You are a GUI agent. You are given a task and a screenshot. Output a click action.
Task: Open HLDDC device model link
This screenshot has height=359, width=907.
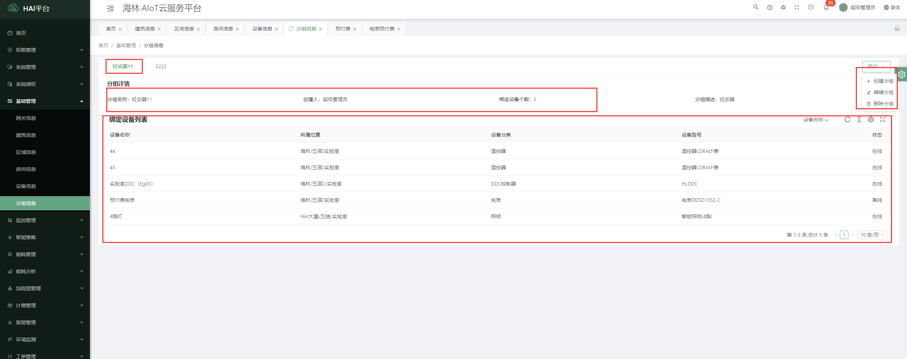coord(689,184)
